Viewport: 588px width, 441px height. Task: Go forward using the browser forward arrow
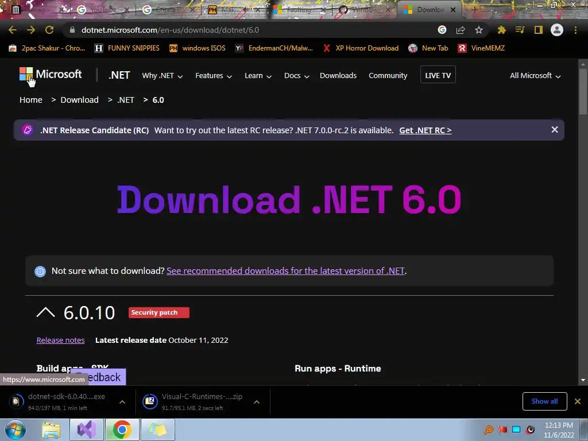tap(31, 30)
